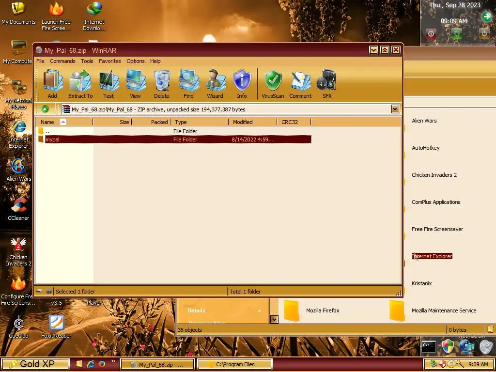Viewport: 496px width, 372px height.
Task: Select Kristanix folder in Program Files window
Action: pyautogui.click(x=422, y=283)
